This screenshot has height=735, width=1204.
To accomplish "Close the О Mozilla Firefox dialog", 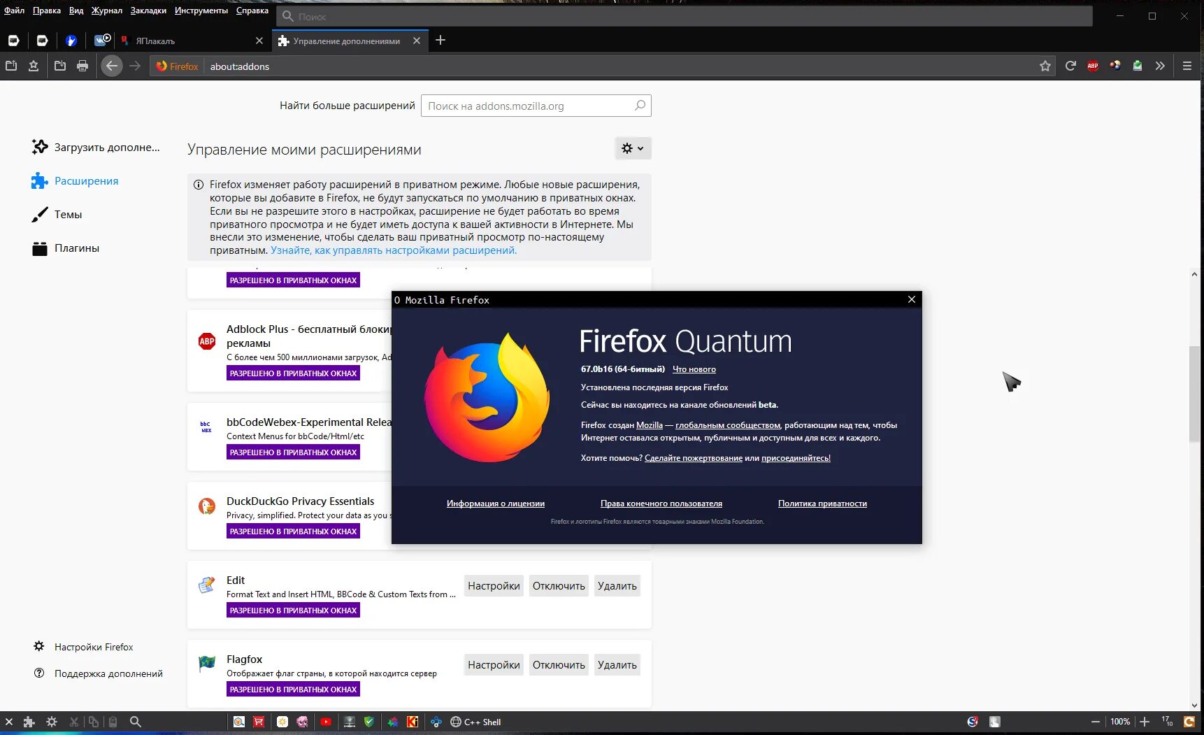I will coord(911,299).
